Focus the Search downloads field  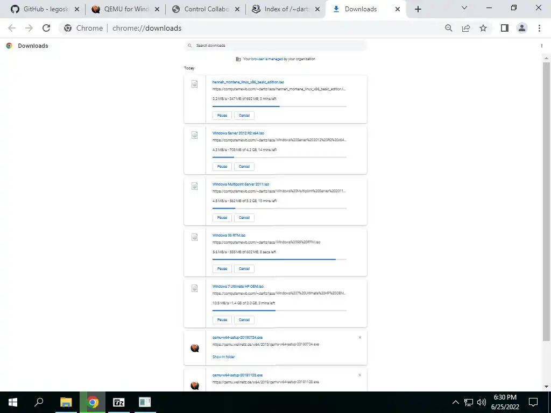click(275, 46)
